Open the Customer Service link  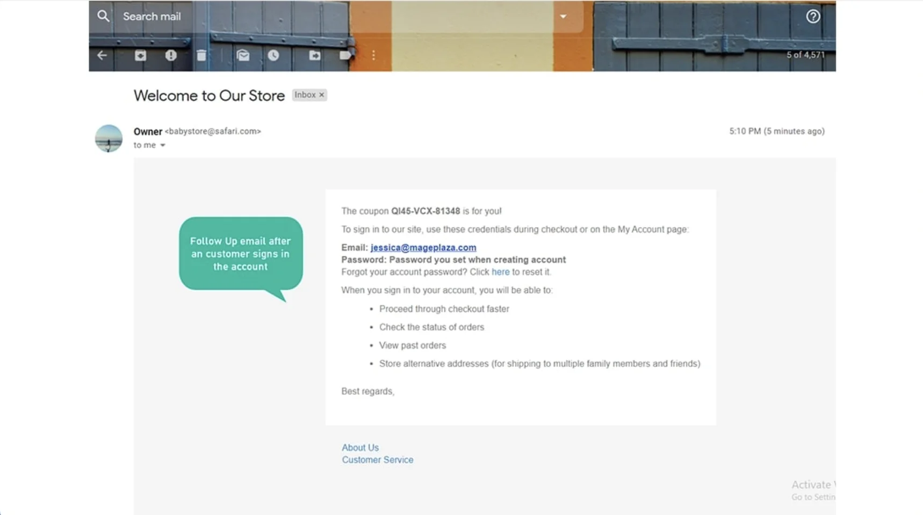(x=377, y=459)
